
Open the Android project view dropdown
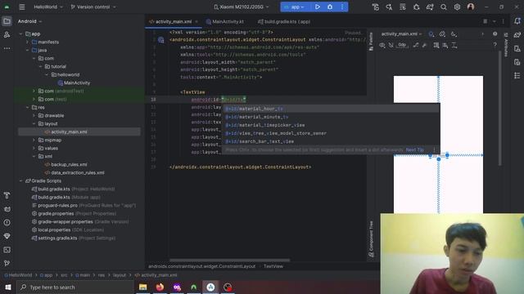pyautogui.click(x=29, y=21)
